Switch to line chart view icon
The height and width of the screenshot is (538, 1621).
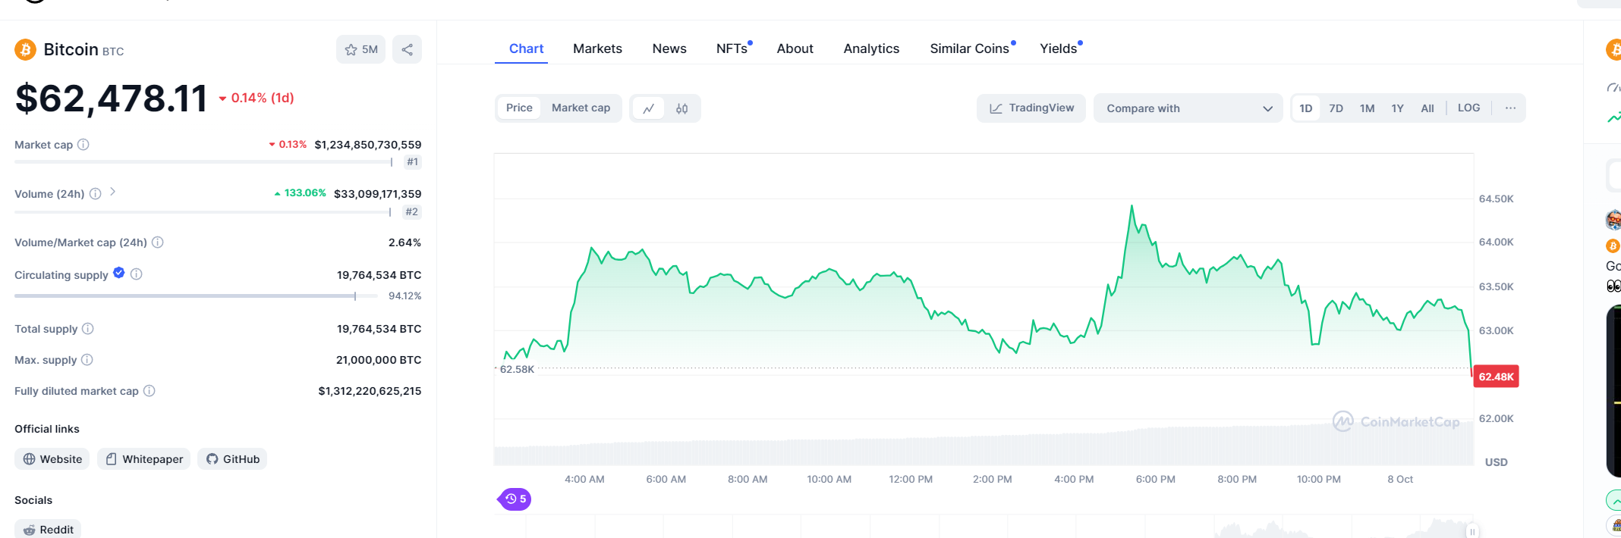649,108
